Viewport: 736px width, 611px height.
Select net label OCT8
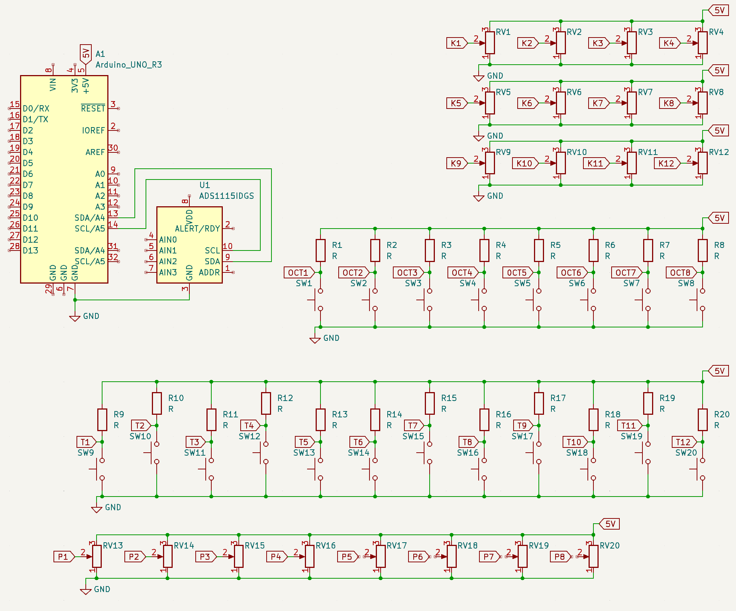click(681, 272)
